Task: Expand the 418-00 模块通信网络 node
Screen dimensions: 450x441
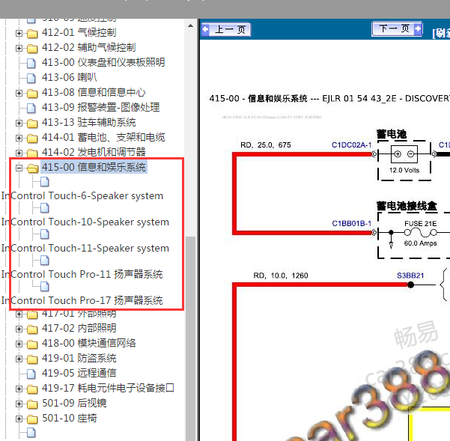Action: point(19,344)
